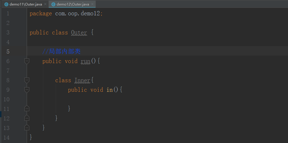The image size is (288, 143).
Task: Click the fold end marker on line 11
Action: (x=27, y=109)
